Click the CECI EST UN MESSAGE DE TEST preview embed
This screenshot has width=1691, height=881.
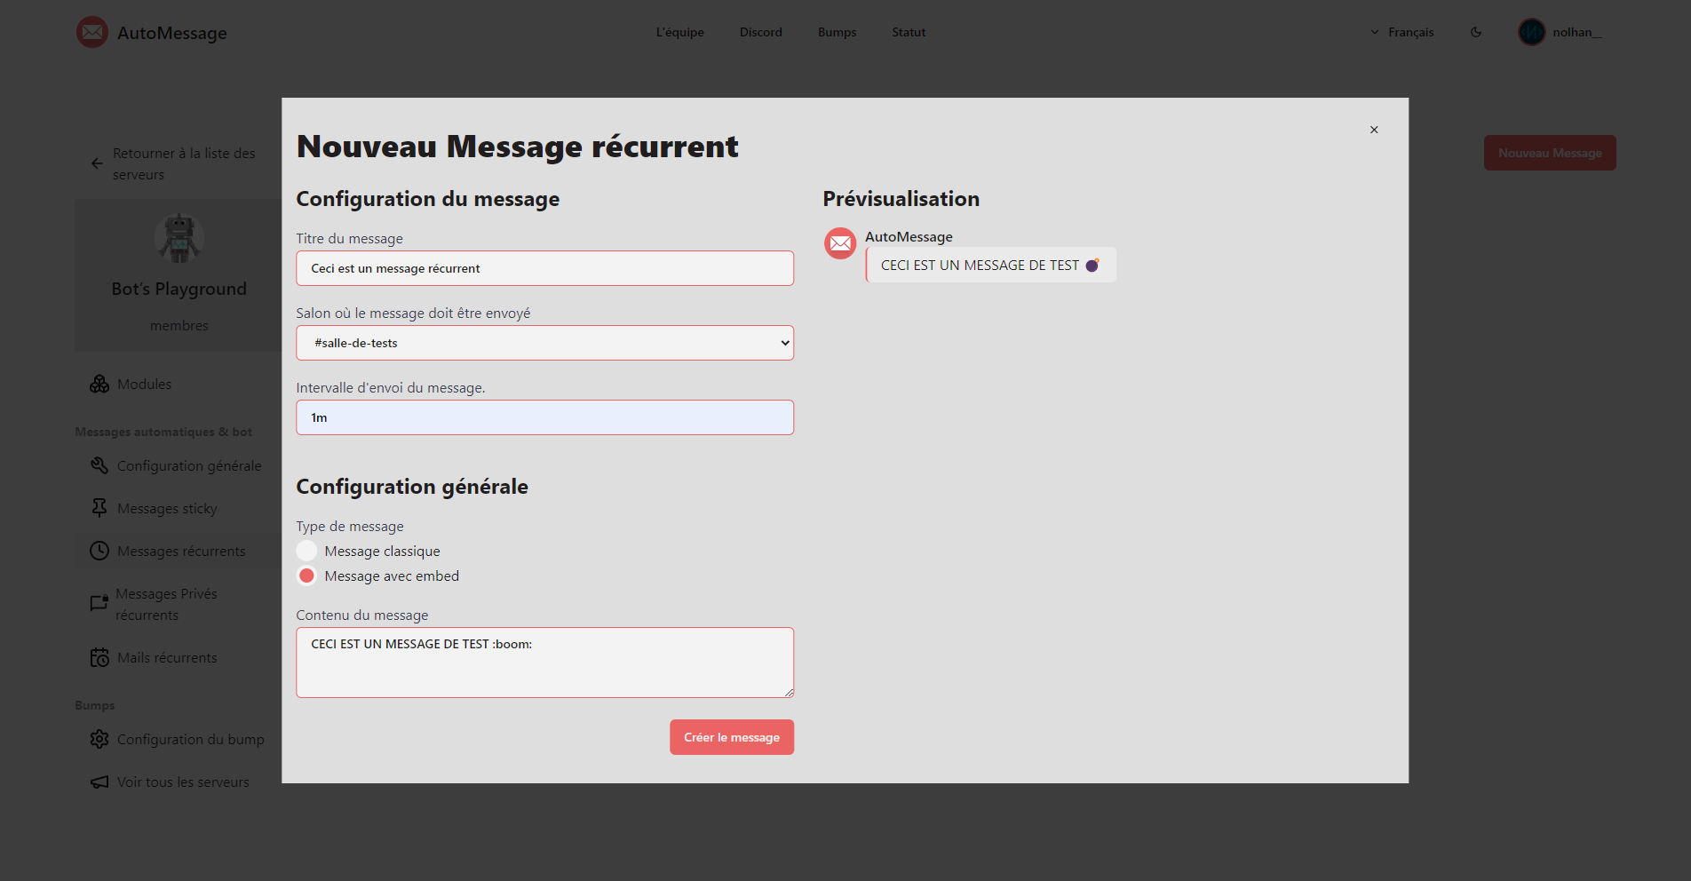click(x=991, y=265)
